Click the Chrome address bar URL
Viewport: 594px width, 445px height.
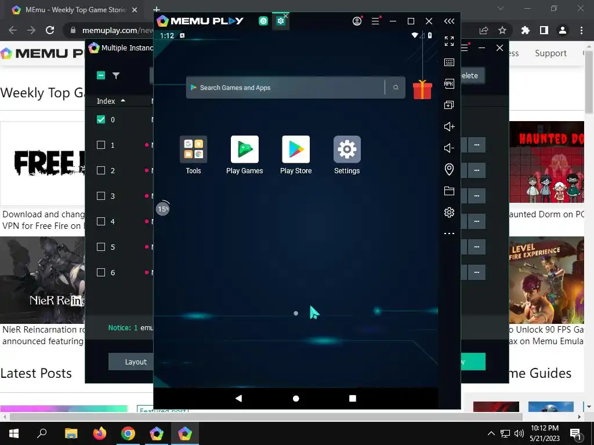[117, 30]
